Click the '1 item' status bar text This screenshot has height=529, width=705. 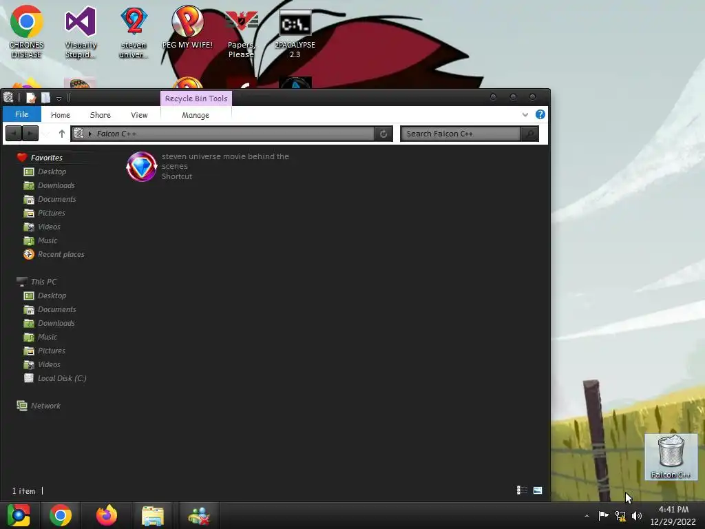(x=23, y=490)
